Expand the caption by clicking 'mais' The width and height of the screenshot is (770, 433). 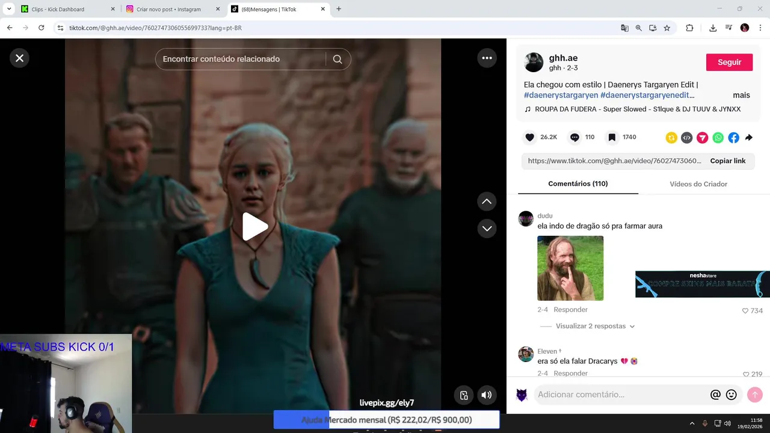[x=741, y=95]
